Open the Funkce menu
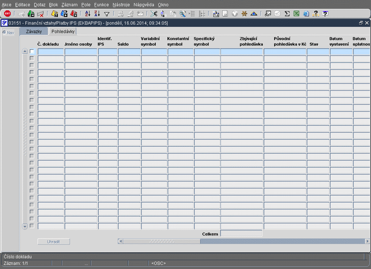The height and width of the screenshot is (269, 371). pyautogui.click(x=102, y=5)
